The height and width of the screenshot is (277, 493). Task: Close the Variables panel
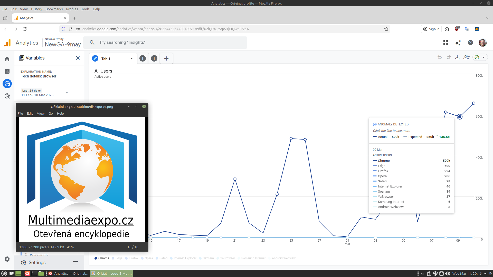(x=78, y=58)
